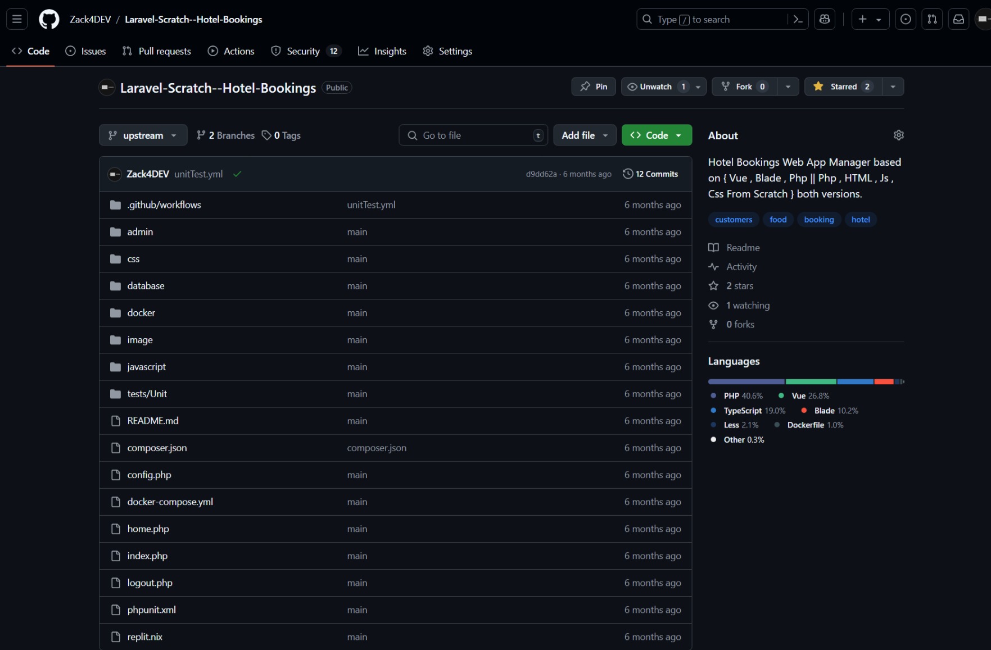This screenshot has width=991, height=650.
Task: Open the customers topic tag
Action: [734, 220]
